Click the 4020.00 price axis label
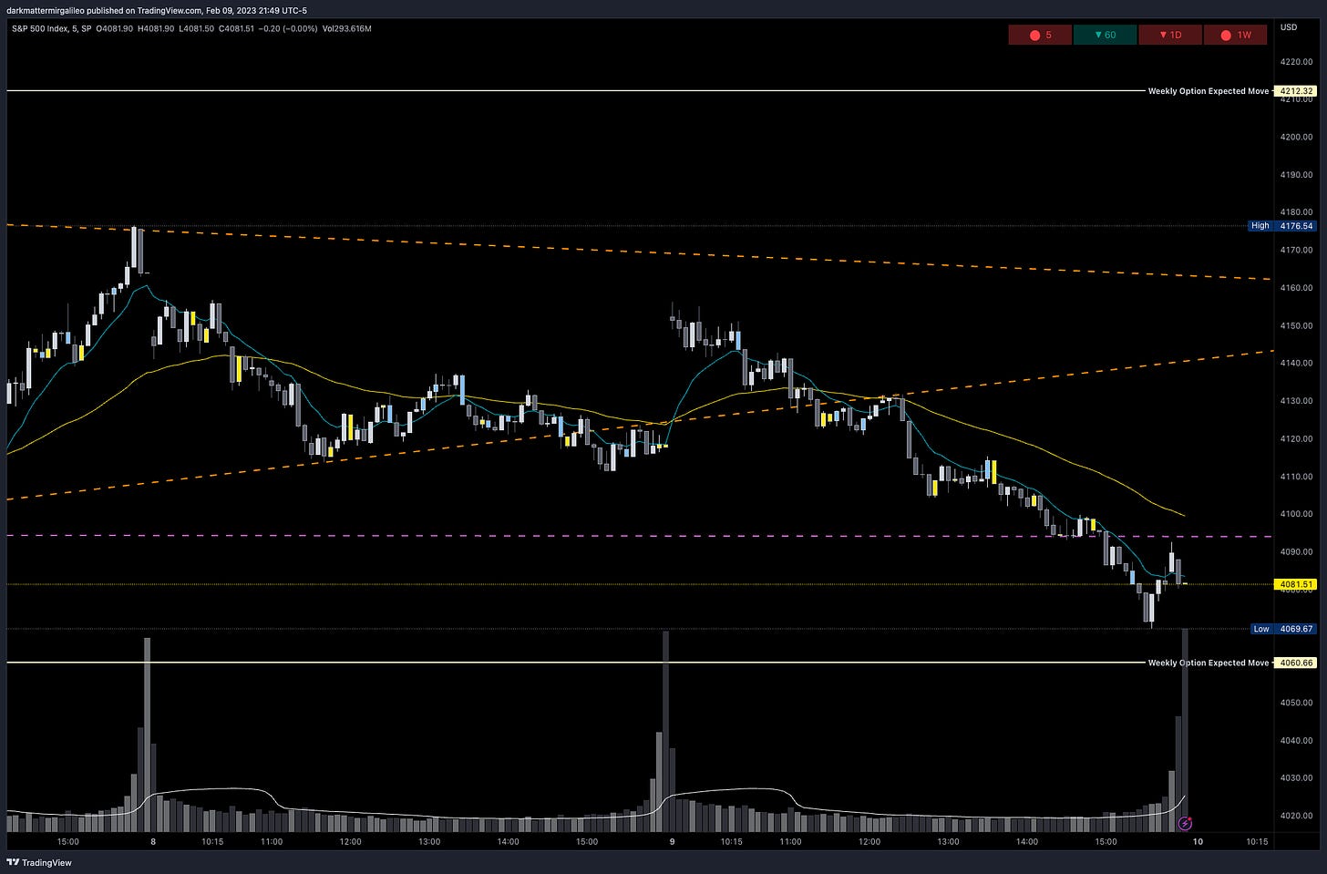The height and width of the screenshot is (874, 1327). [x=1296, y=816]
